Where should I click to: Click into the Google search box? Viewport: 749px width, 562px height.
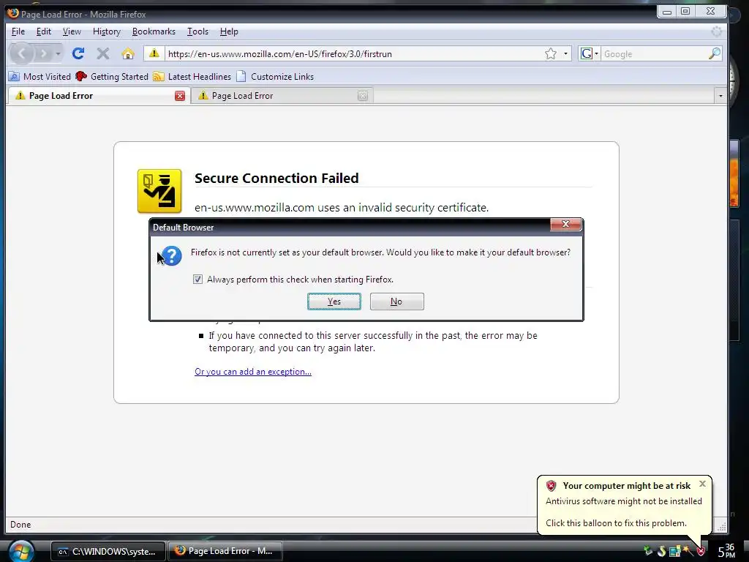[655, 53]
